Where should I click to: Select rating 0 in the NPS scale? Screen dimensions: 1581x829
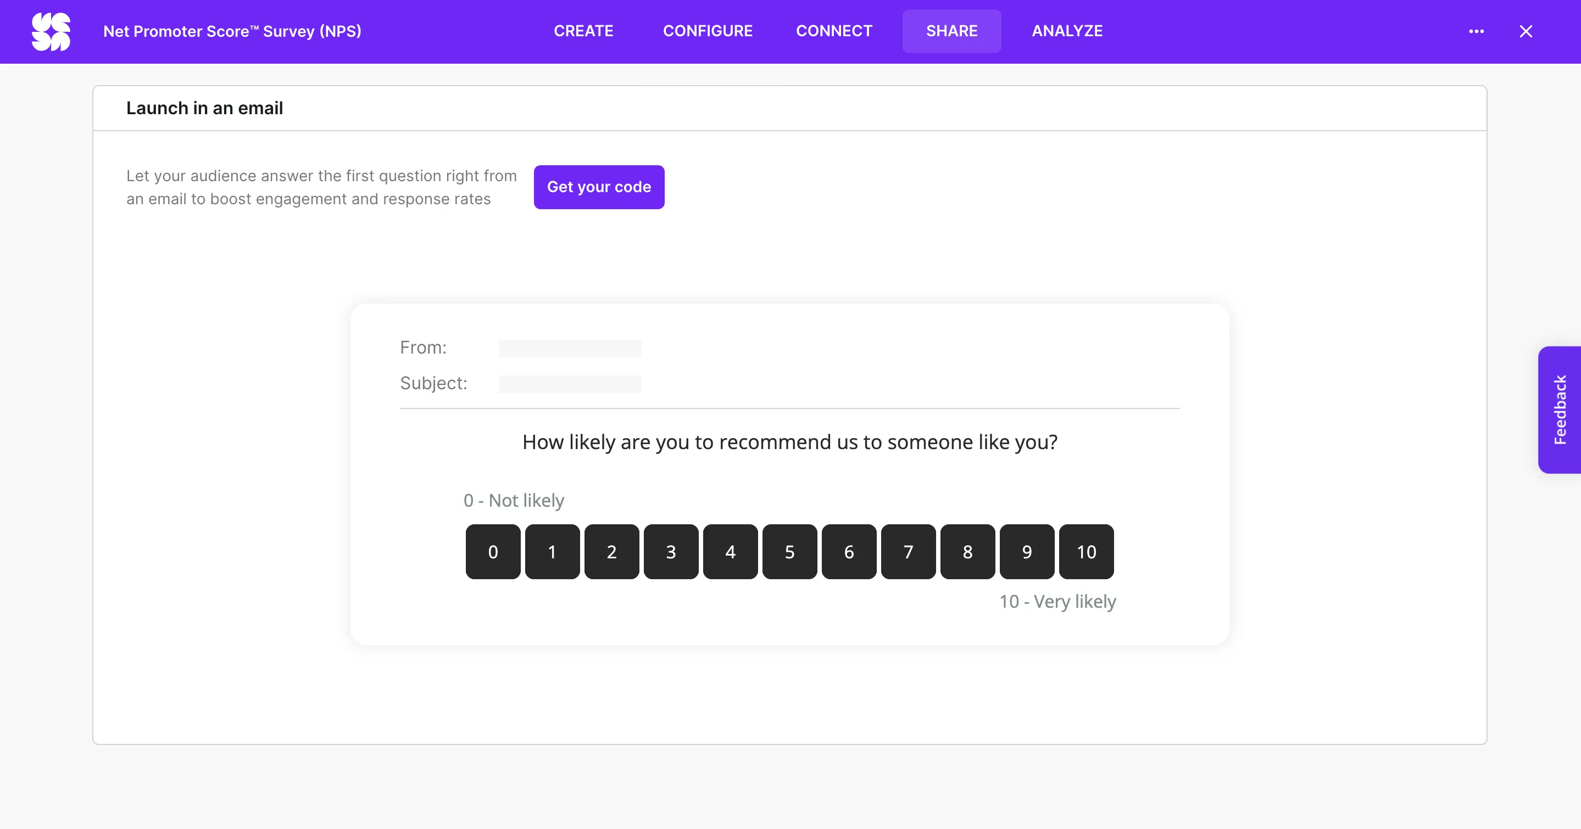click(x=493, y=552)
